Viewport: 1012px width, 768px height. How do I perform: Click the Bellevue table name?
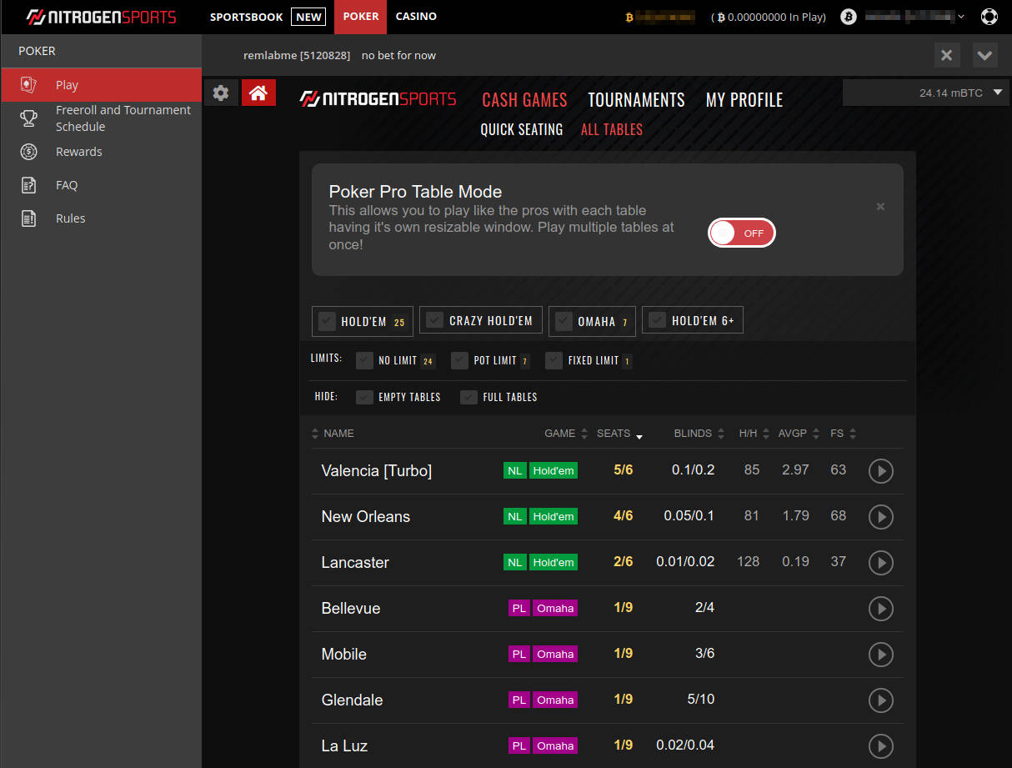pyautogui.click(x=351, y=609)
